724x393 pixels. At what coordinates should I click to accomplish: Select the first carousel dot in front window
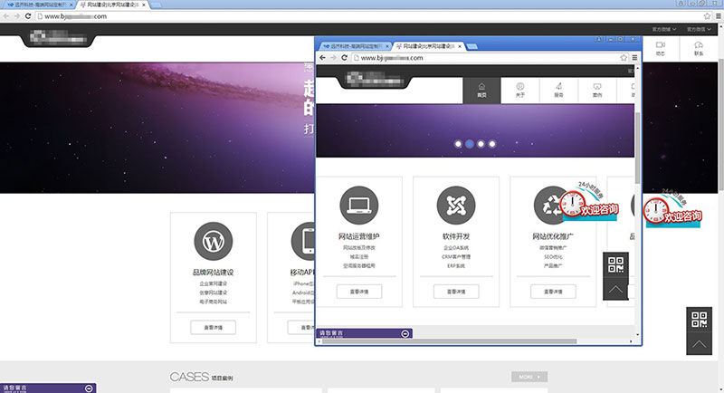pyautogui.click(x=458, y=144)
